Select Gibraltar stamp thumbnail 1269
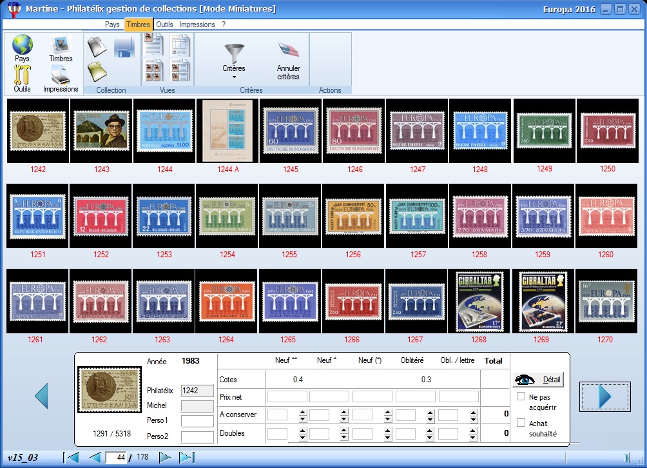This screenshot has height=468, width=647. coord(543,301)
